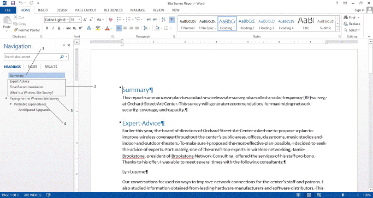Viewport: 373px width, 198px height.
Task: Click the zoom slider in status bar
Action: pyautogui.click(x=342, y=195)
